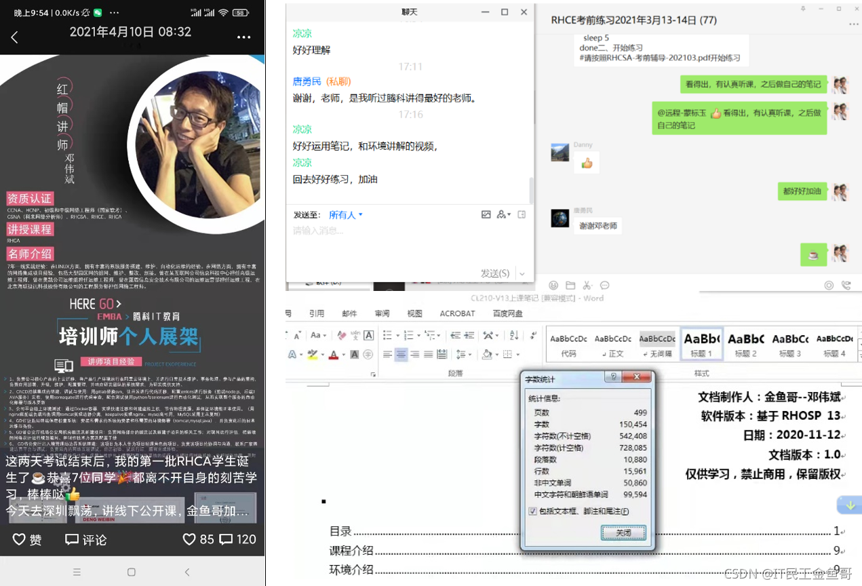Open the 引用 ribbon tab

317,313
